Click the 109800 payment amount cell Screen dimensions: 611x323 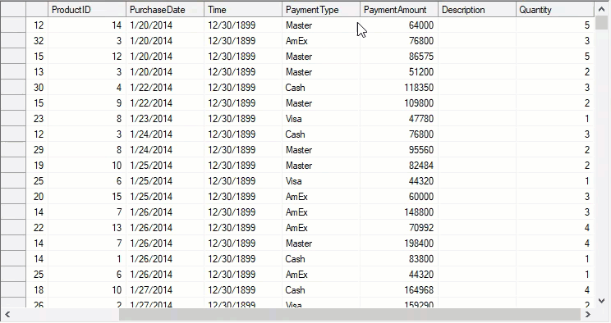pos(398,103)
